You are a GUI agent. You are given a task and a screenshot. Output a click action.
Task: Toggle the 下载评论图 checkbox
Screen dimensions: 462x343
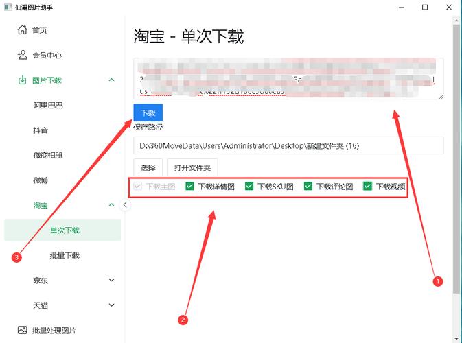point(308,186)
